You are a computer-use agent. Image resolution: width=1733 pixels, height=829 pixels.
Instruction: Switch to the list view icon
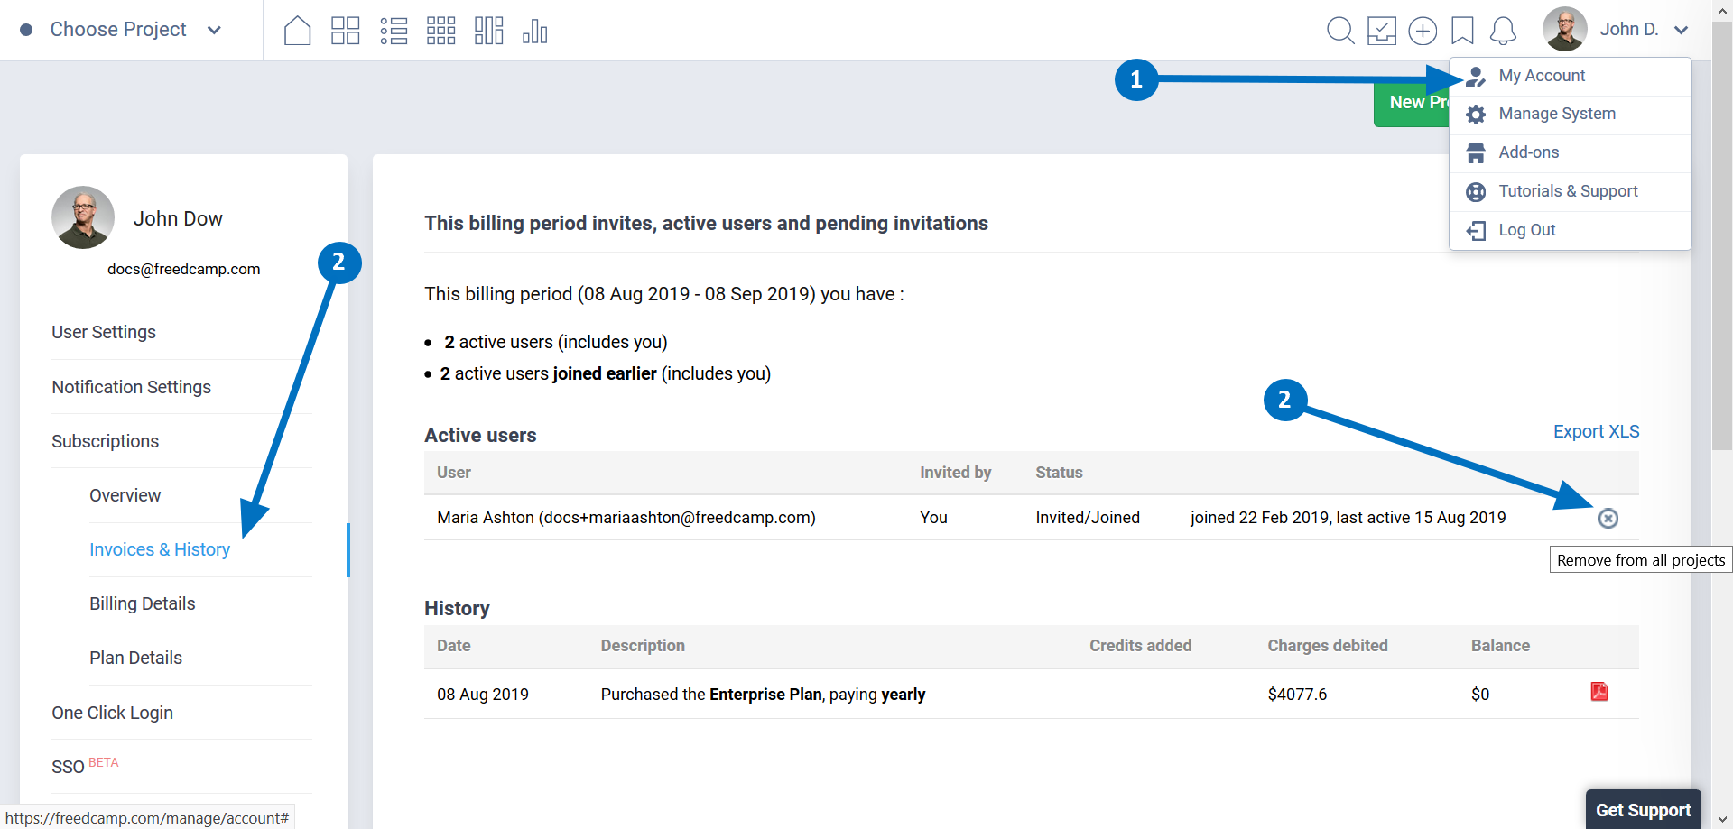tap(394, 31)
